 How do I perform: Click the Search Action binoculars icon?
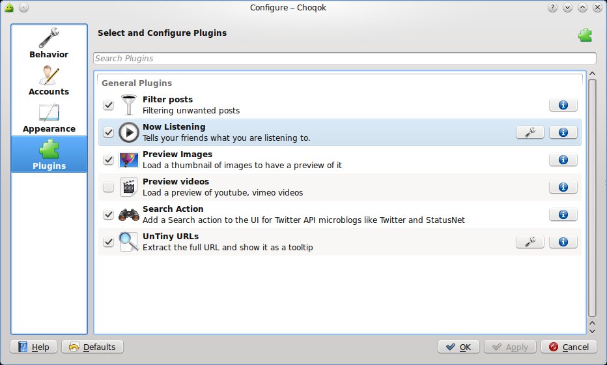[x=129, y=214]
